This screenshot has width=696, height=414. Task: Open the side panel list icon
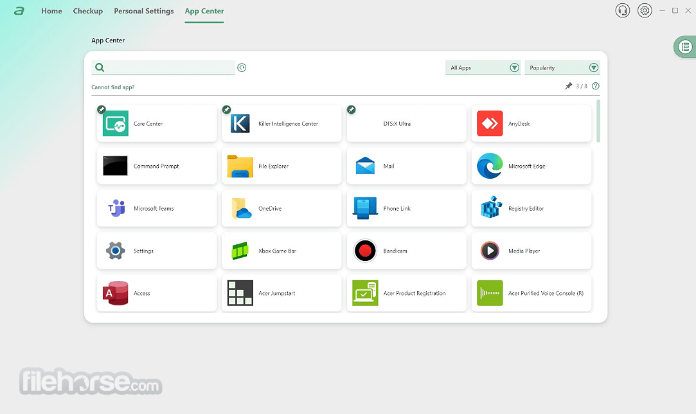(x=685, y=47)
